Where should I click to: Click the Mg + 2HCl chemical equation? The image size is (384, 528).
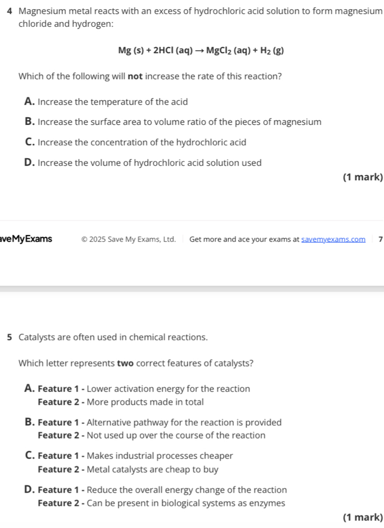201,51
